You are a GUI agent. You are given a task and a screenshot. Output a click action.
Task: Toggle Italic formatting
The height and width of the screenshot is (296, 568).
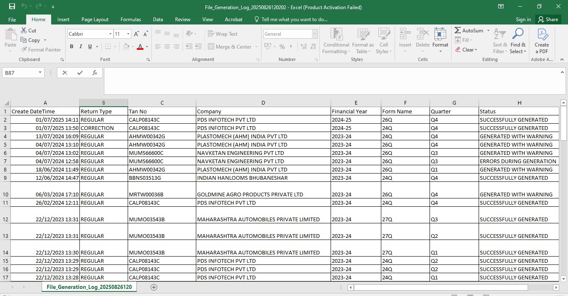(81, 47)
